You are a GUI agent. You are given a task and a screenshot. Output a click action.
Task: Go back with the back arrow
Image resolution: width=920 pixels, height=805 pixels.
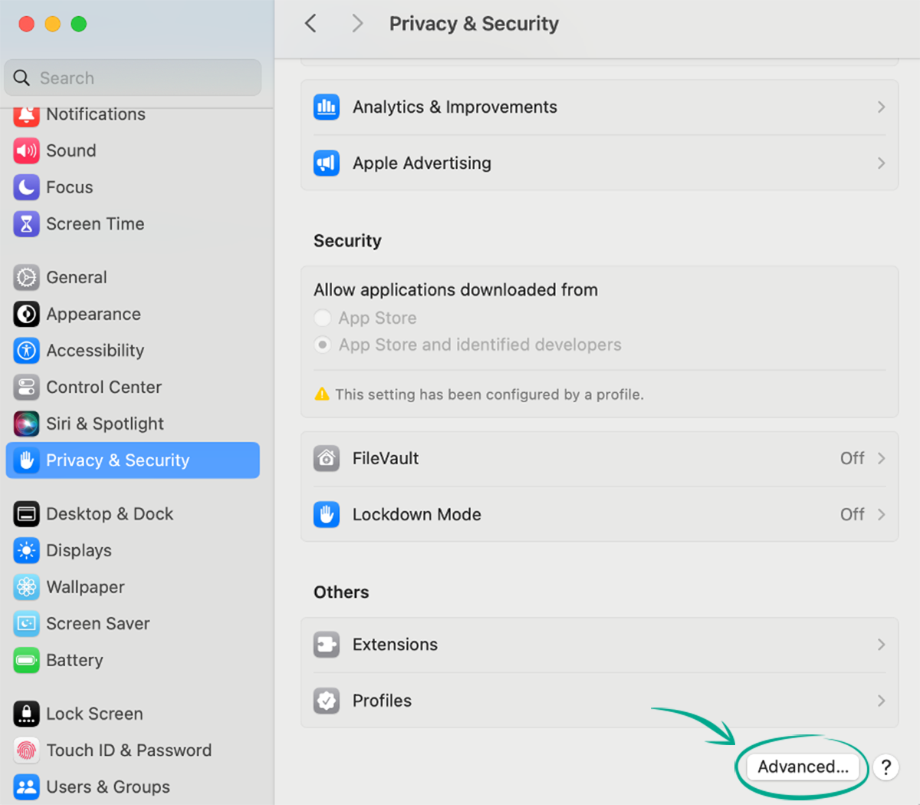pyautogui.click(x=310, y=24)
